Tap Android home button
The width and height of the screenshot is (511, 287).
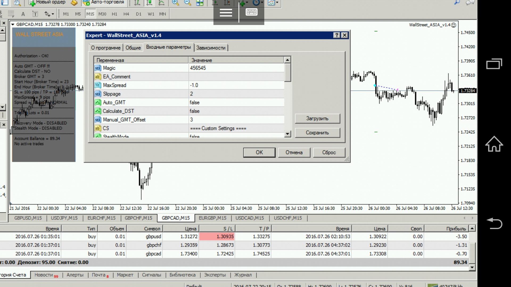494,144
